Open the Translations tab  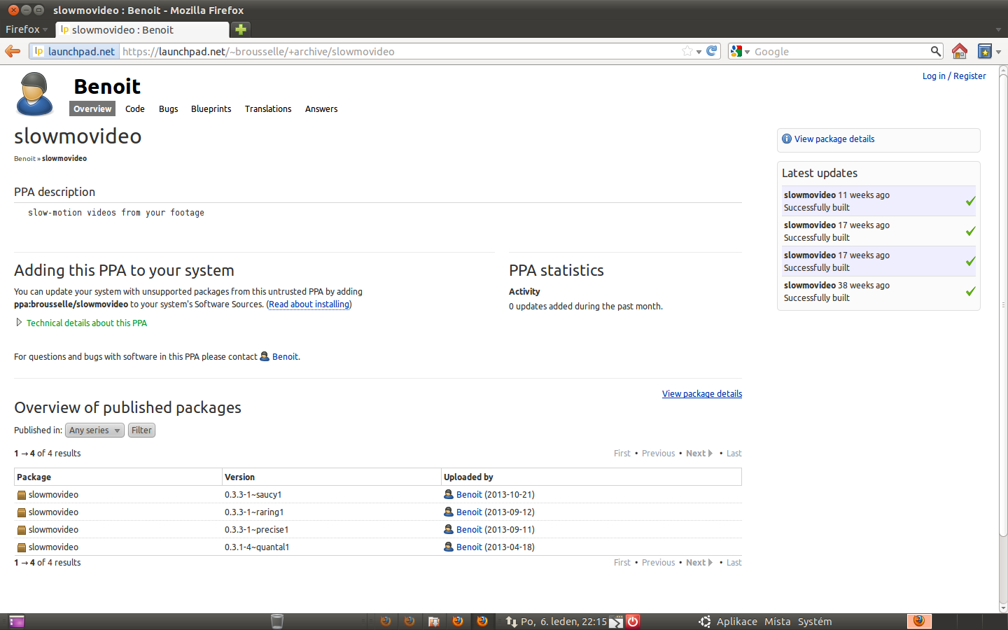[268, 108]
